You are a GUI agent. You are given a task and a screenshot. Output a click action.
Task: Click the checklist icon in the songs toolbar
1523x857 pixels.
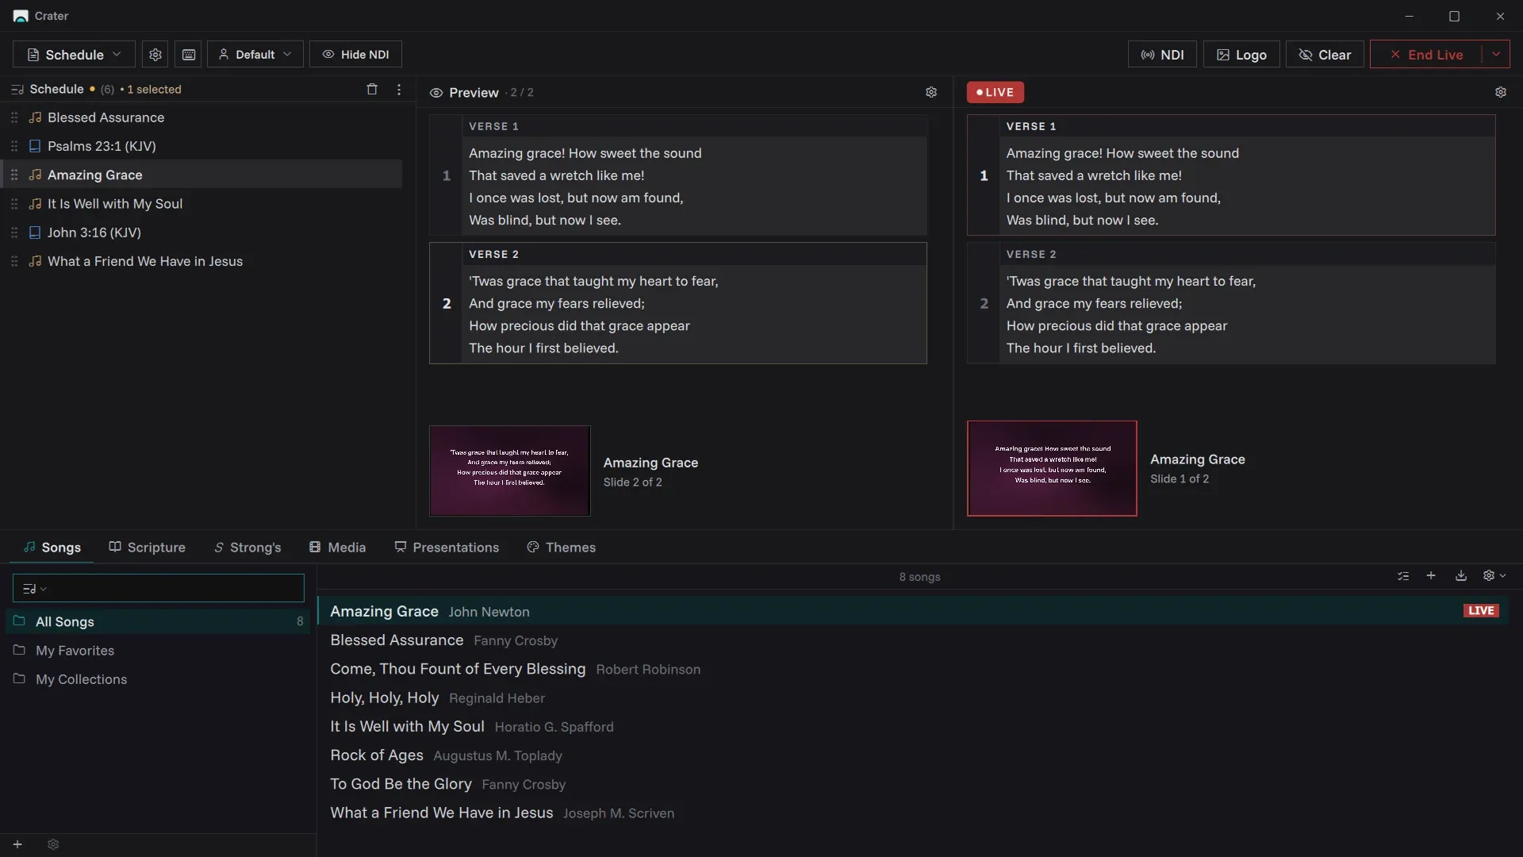tap(1403, 576)
